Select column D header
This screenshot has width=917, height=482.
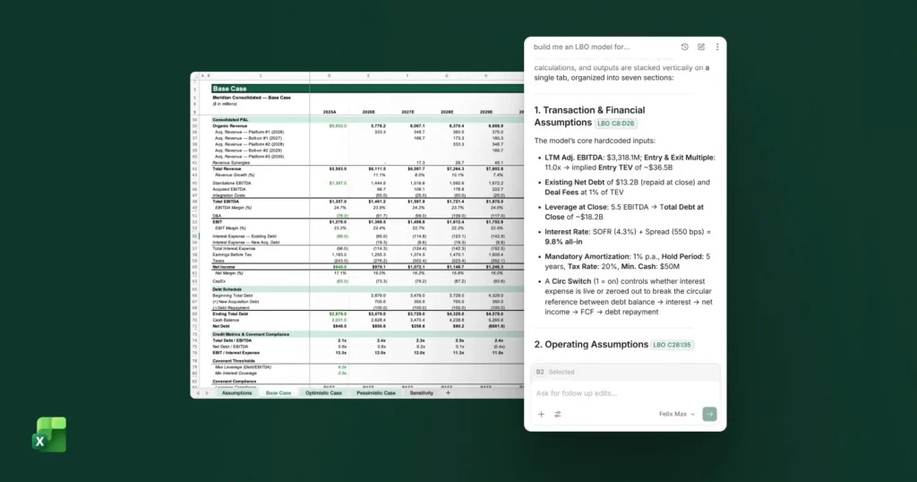click(x=330, y=75)
